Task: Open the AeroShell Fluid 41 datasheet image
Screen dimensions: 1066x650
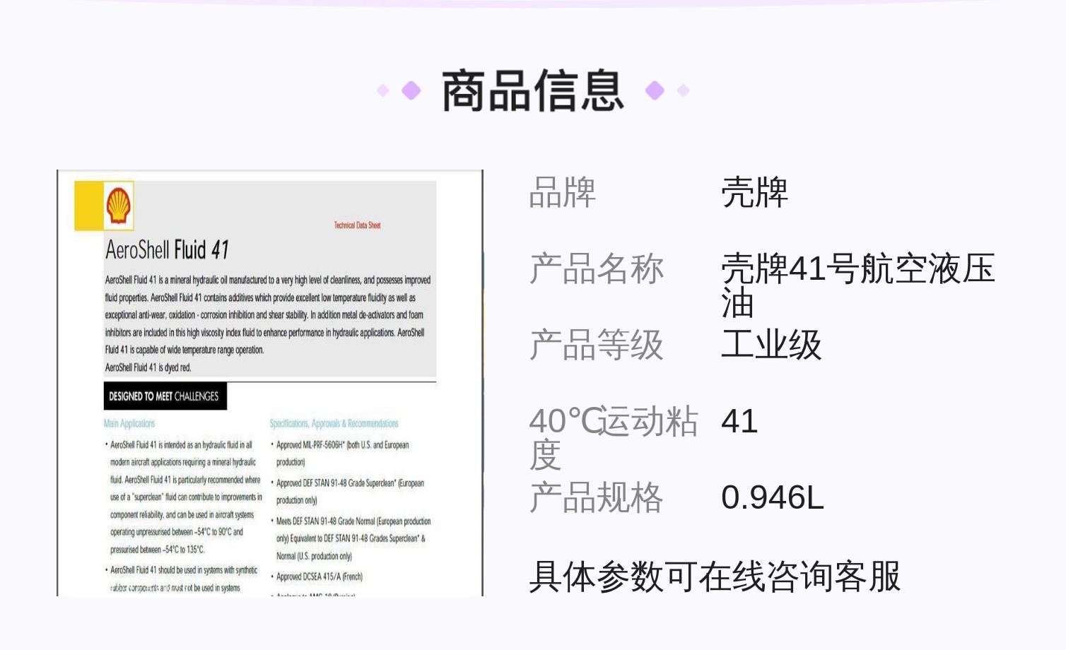Action: [x=270, y=383]
